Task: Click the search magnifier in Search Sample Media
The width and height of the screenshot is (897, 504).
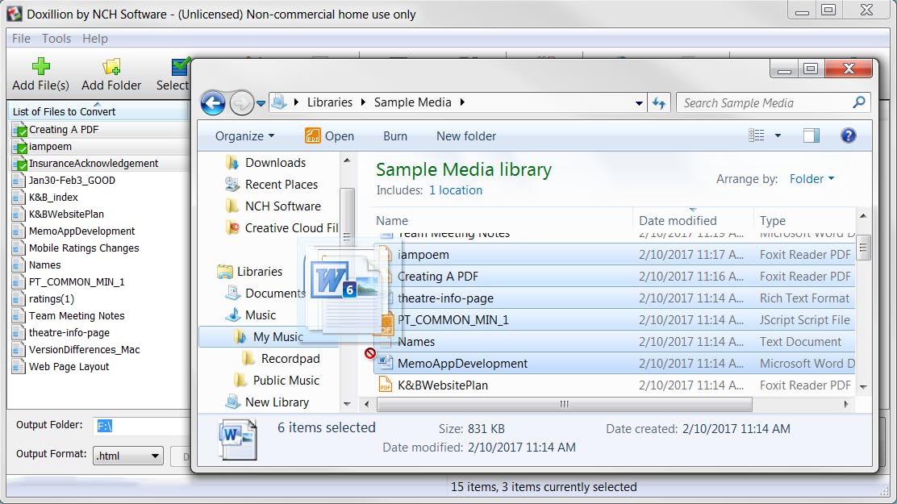Action: pyautogui.click(x=859, y=102)
